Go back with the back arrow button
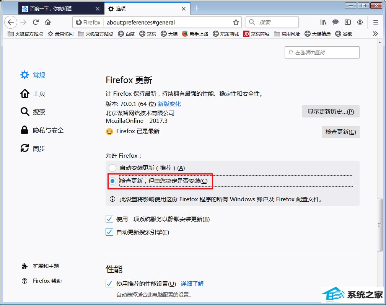This screenshot has height=305, width=386. coord(11,23)
